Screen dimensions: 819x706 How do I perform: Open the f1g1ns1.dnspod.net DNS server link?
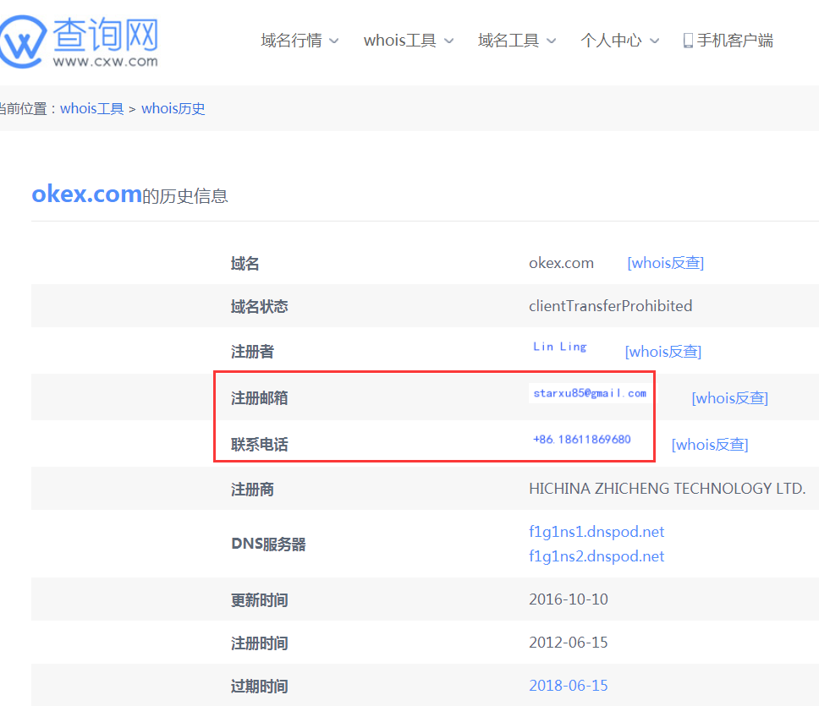click(596, 532)
